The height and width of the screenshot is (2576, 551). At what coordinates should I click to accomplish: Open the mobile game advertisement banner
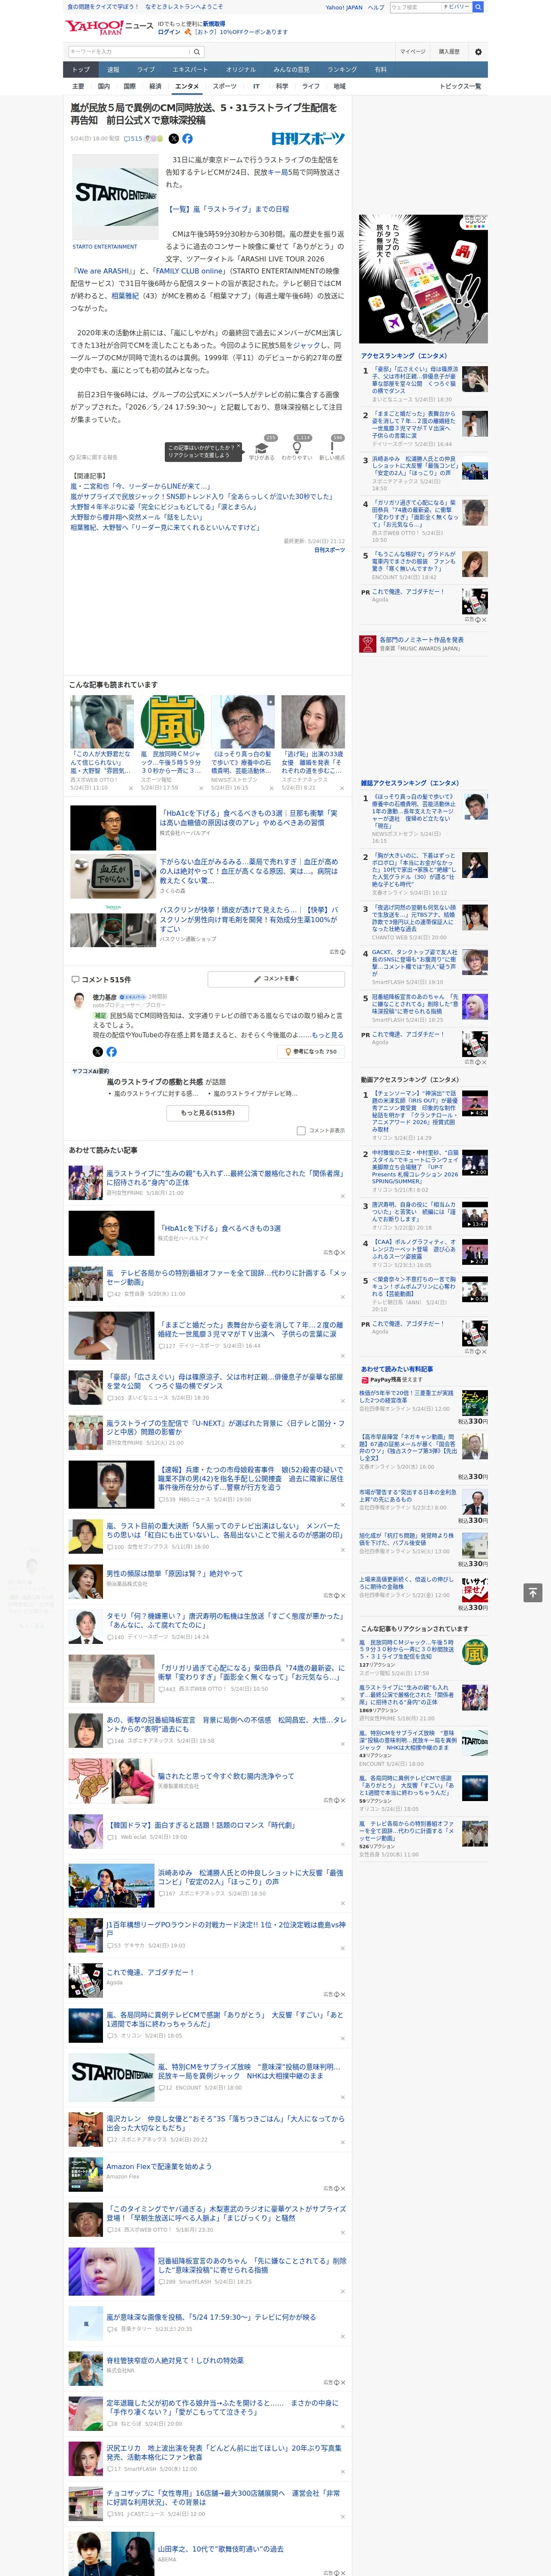[x=423, y=279]
